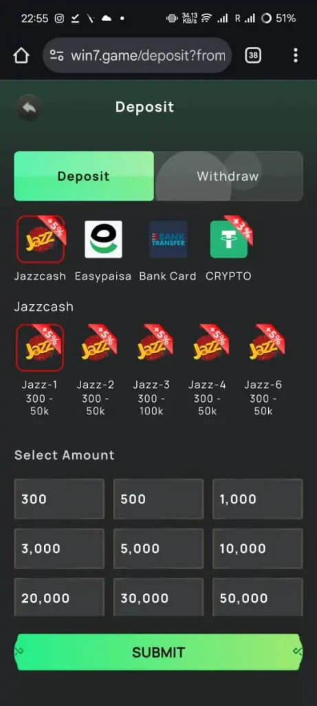Pick the Jazz-2 channel
This screenshot has height=706, width=317.
[x=96, y=347]
